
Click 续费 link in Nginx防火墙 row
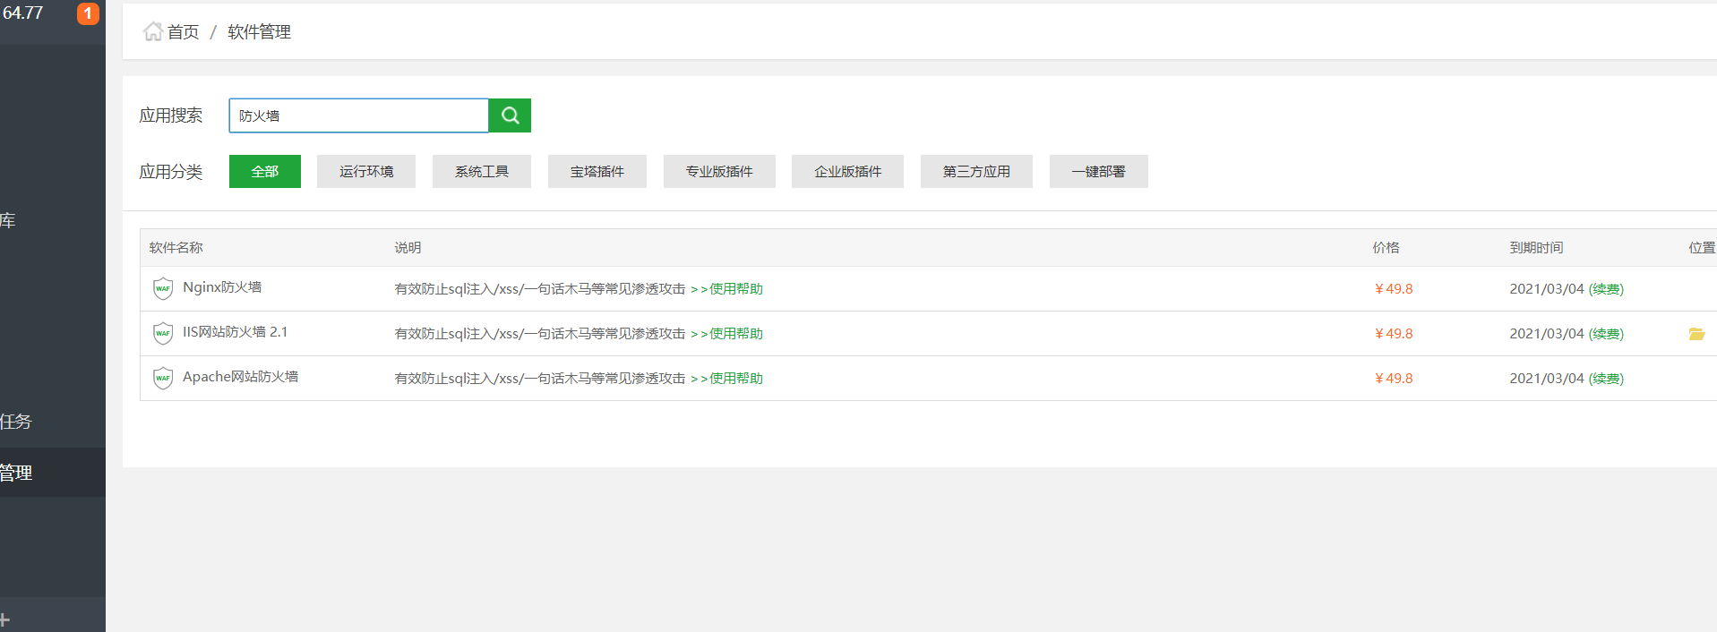pos(1606,289)
